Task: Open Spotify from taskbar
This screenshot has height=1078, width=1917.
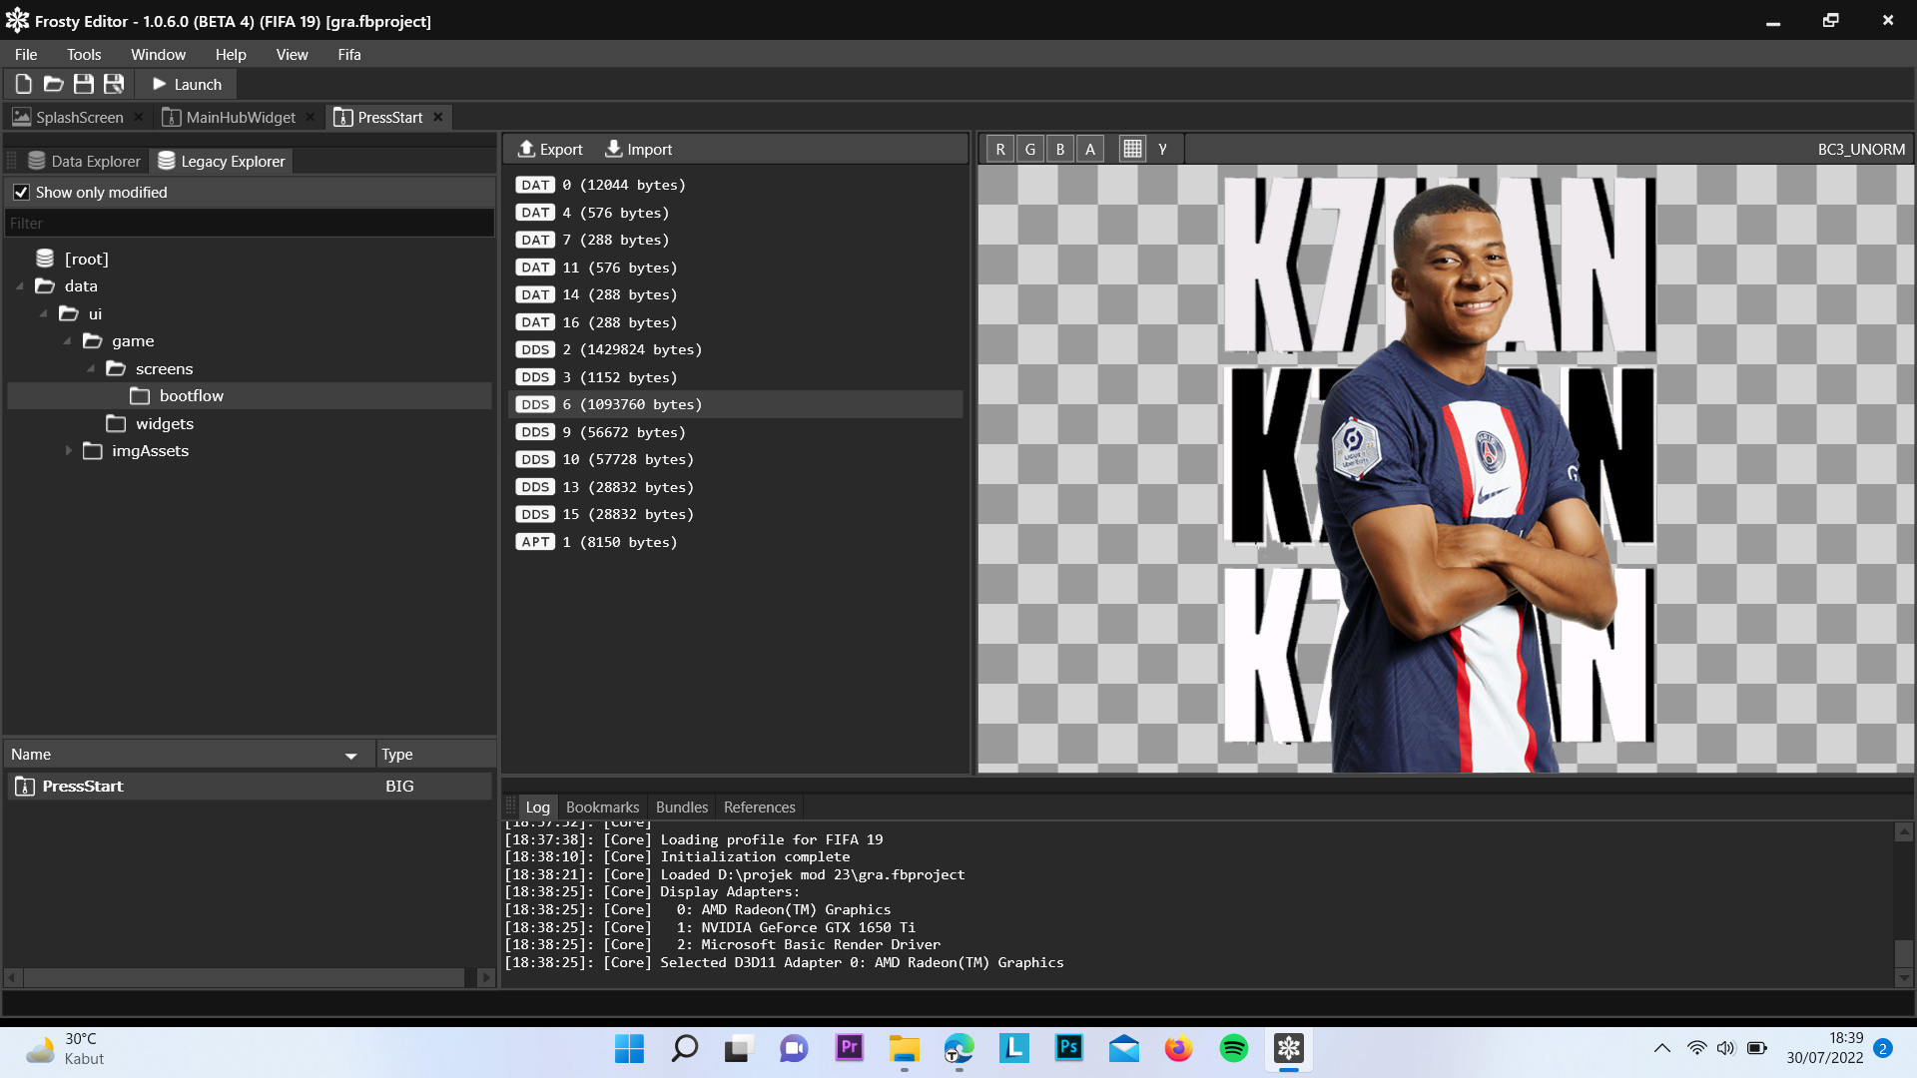Action: coord(1234,1049)
